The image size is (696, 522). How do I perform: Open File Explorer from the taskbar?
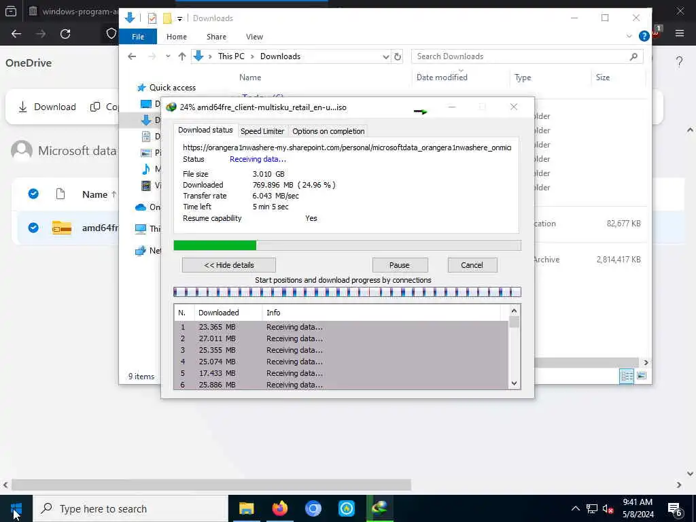click(x=246, y=508)
